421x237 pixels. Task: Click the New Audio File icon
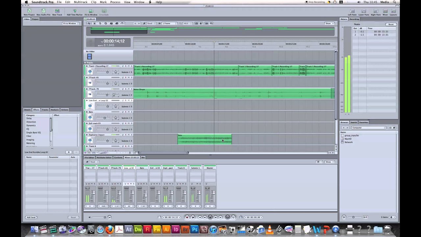point(43,11)
